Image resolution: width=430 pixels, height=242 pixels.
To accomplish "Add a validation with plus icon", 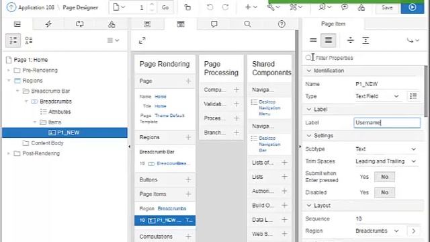I will point(236,104).
